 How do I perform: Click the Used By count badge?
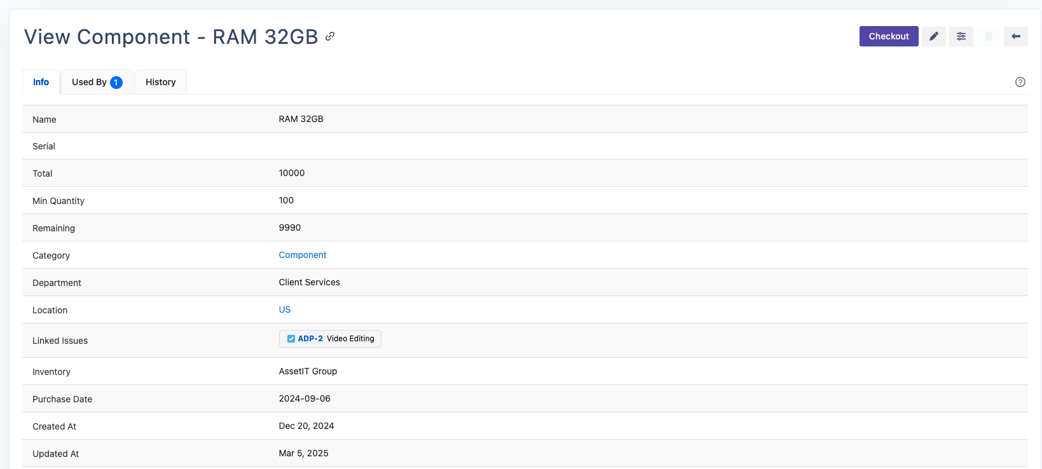pyautogui.click(x=116, y=83)
